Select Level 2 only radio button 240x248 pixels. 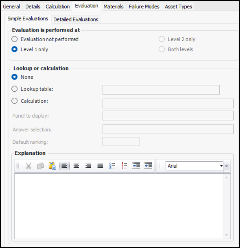162,39
